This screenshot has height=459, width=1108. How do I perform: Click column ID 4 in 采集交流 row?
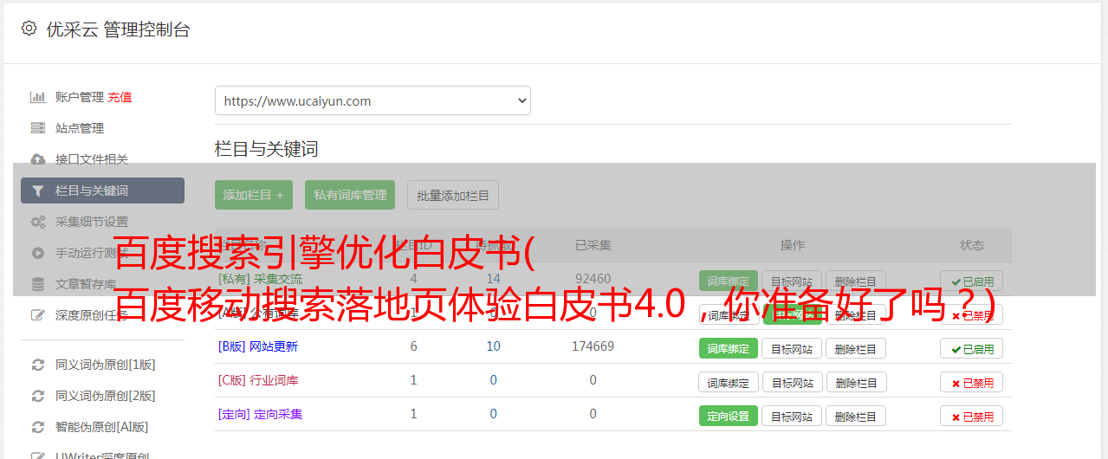tap(414, 279)
